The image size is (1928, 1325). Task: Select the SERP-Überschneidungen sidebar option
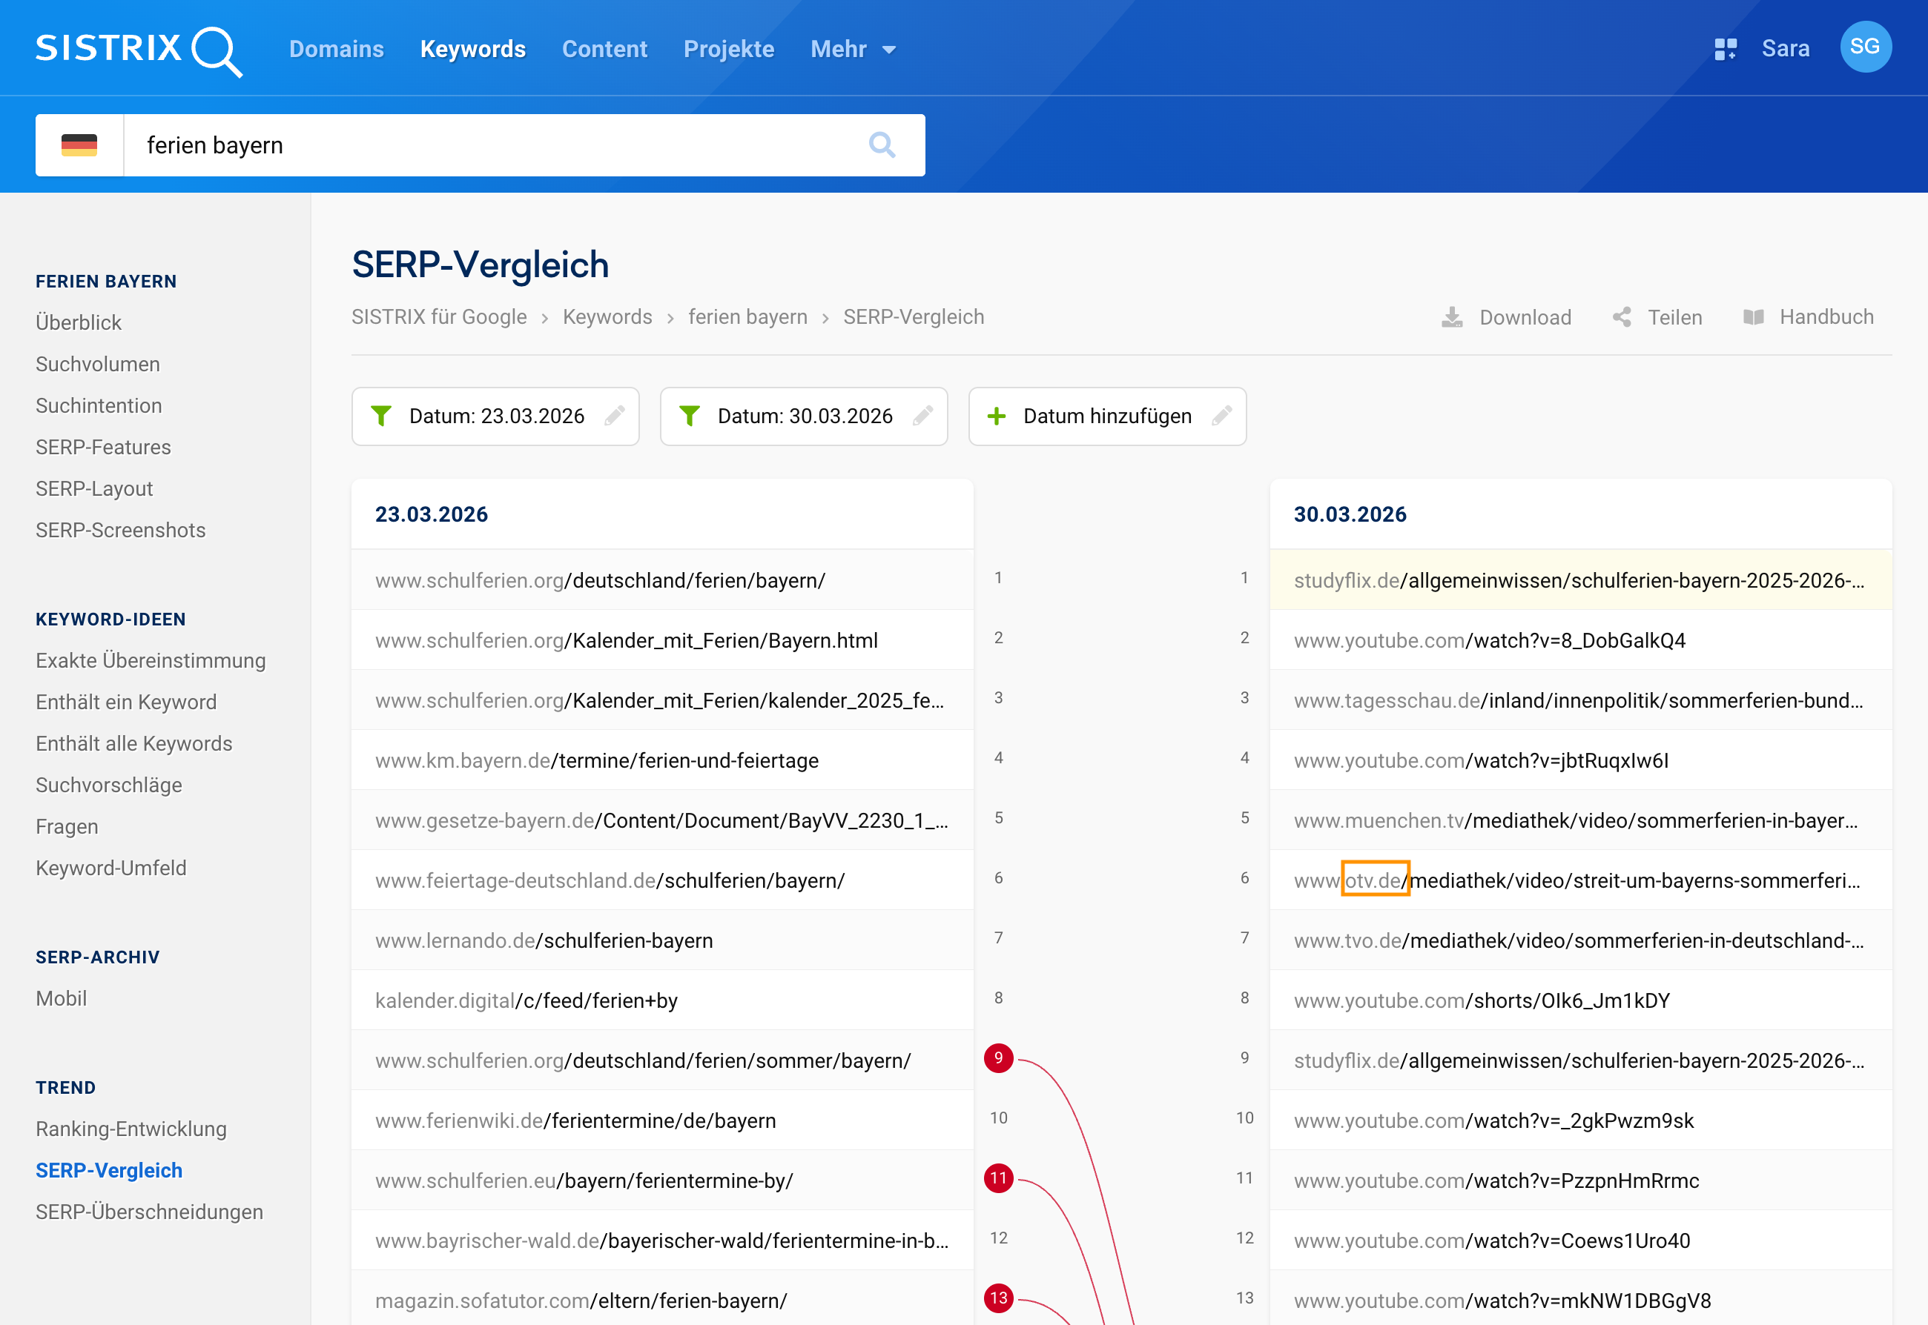tap(149, 1212)
